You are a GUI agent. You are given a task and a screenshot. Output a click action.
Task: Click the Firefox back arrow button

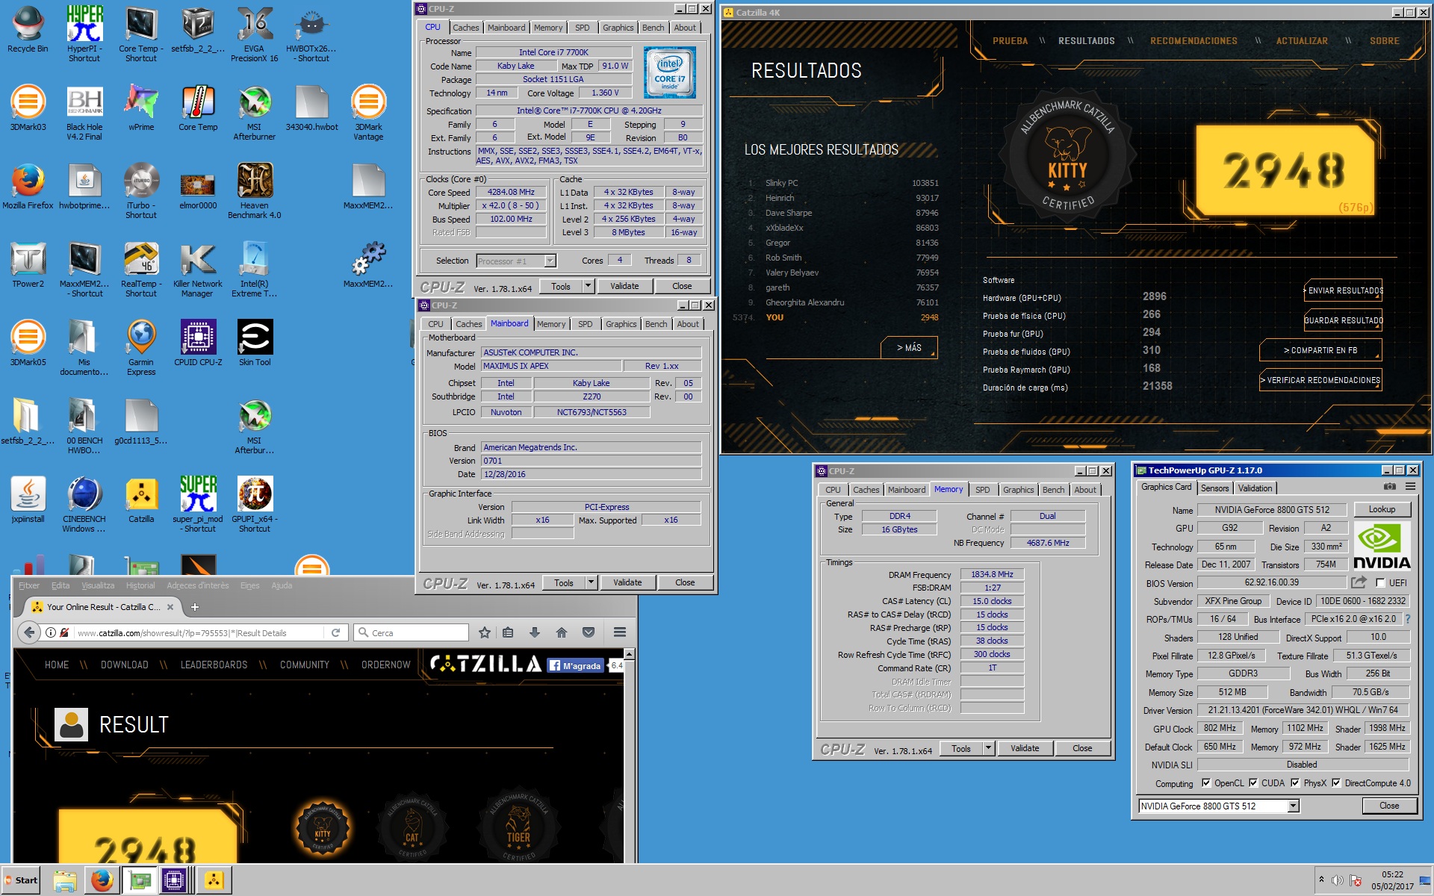(28, 632)
